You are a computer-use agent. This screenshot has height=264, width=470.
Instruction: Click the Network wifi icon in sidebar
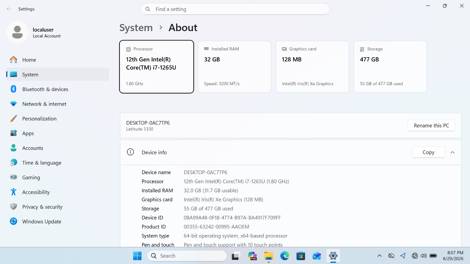pyautogui.click(x=14, y=104)
